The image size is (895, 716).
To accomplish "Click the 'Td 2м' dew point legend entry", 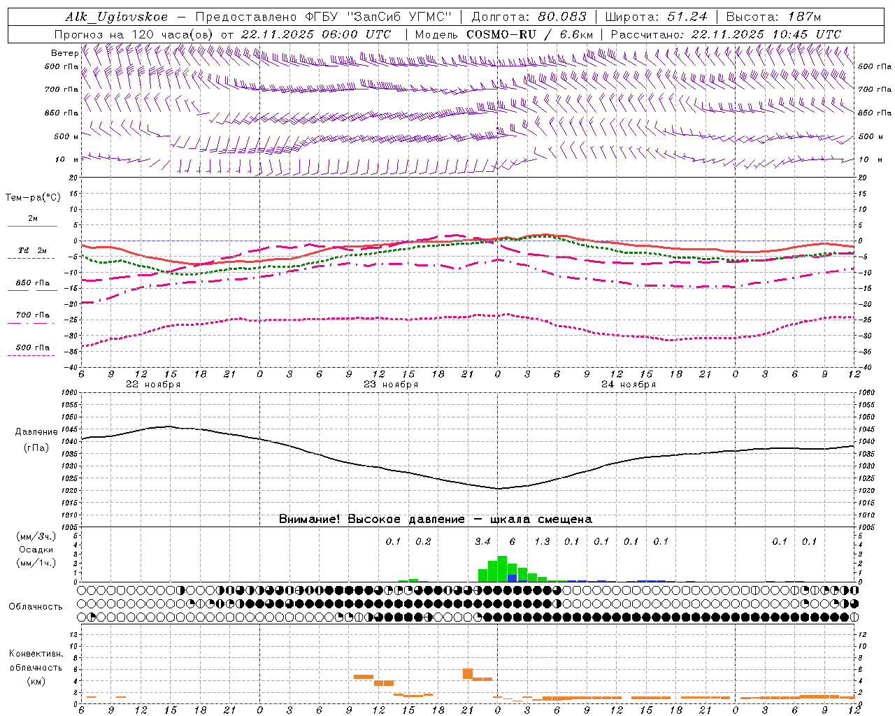I will click(x=32, y=250).
